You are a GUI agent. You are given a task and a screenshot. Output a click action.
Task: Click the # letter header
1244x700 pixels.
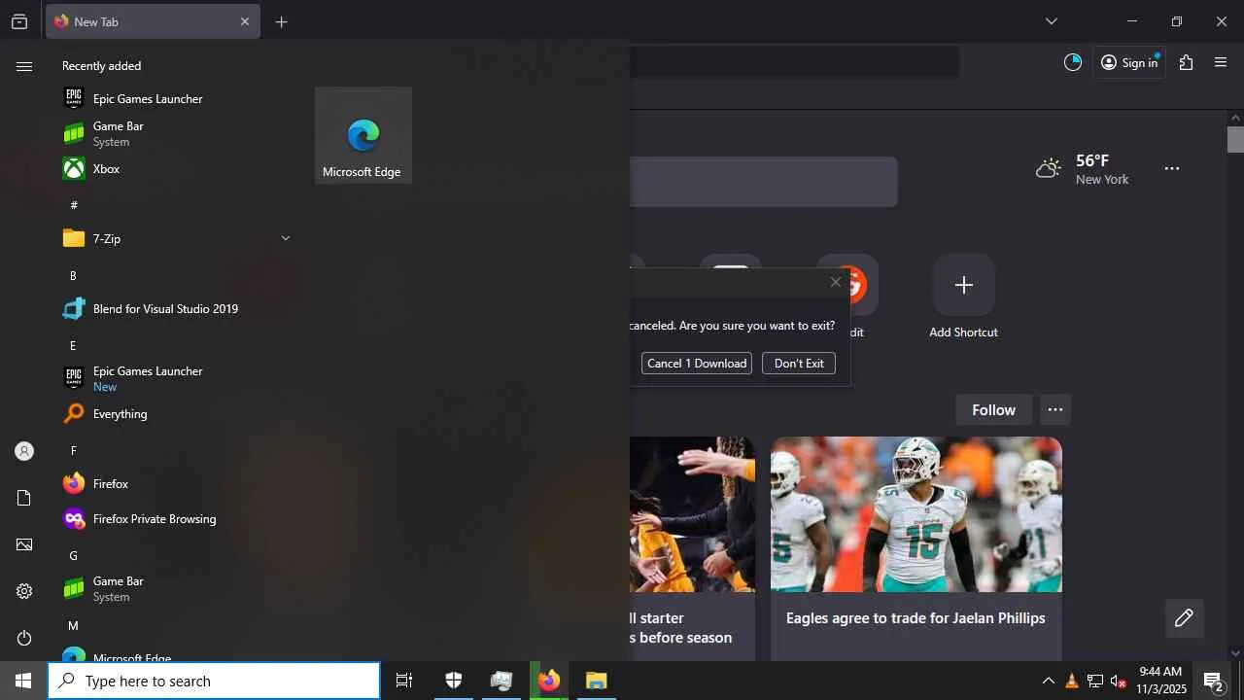(74, 205)
